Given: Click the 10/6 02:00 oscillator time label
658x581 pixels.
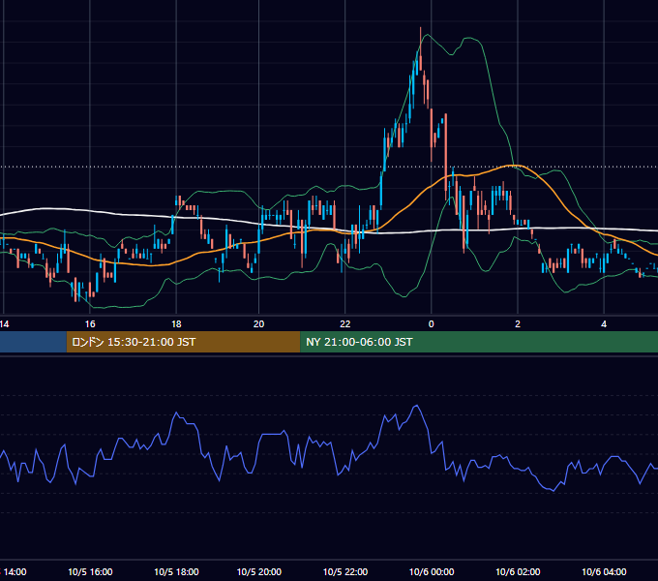Looking at the screenshot, I should (x=518, y=571).
